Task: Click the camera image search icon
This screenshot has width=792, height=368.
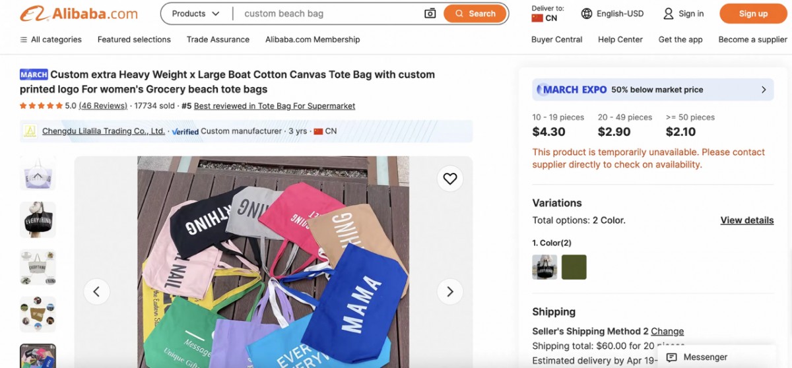Action: (430, 14)
